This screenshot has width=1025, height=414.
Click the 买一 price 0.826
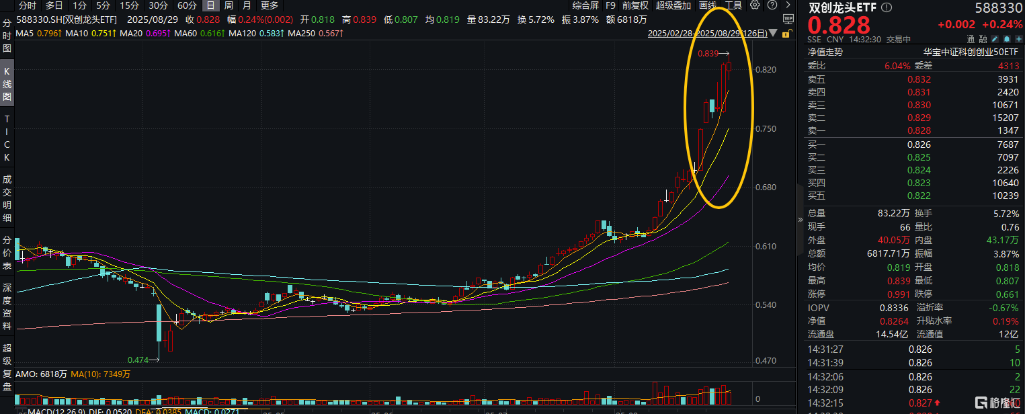[x=919, y=144]
